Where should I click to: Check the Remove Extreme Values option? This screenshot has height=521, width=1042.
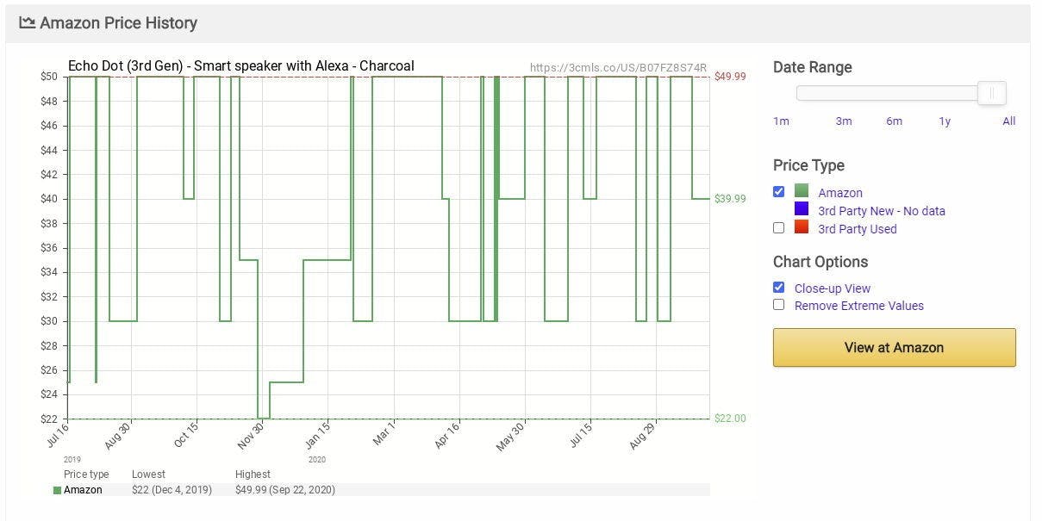(779, 304)
